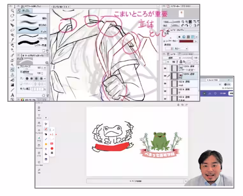Select the red pen in whiteboard draw palette

pyautogui.click(x=46, y=129)
